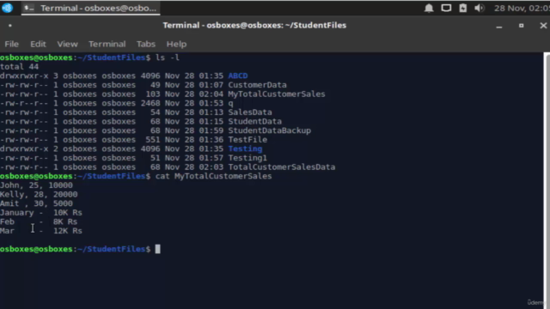This screenshot has width=550, height=309.
Task: Click the notification bell icon
Action: click(x=429, y=8)
